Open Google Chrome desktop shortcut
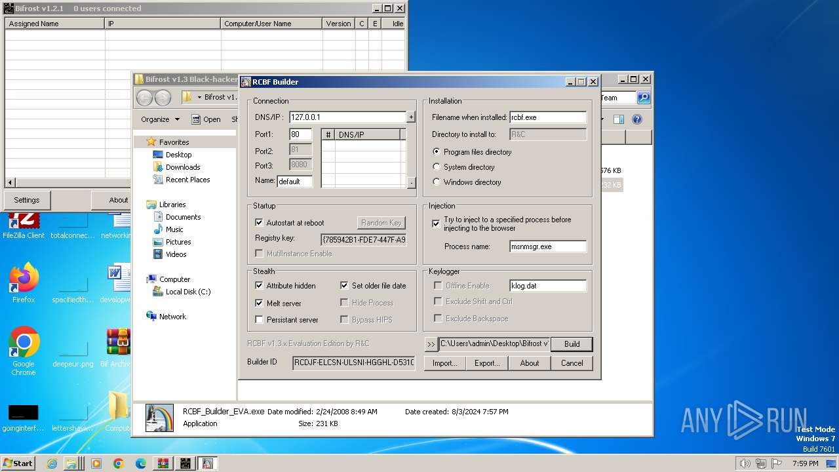The height and width of the screenshot is (472, 839). [24, 351]
